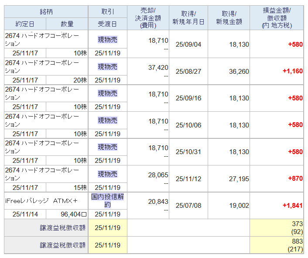Select sale amount 28,065
The height and width of the screenshot is (258, 308).
pyautogui.click(x=158, y=175)
